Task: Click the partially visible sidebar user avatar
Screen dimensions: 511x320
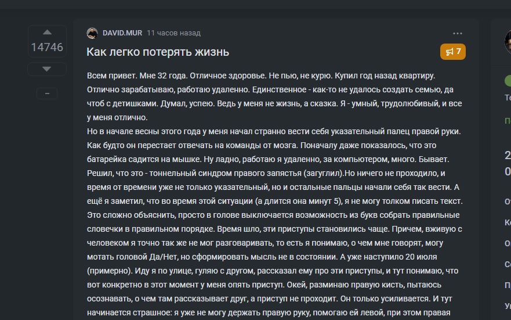Action: [x=508, y=41]
